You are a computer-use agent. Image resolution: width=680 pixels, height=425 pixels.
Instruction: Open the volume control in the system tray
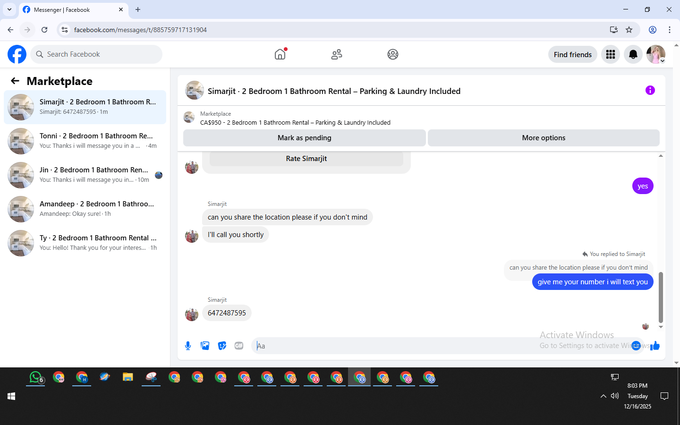pyautogui.click(x=614, y=396)
